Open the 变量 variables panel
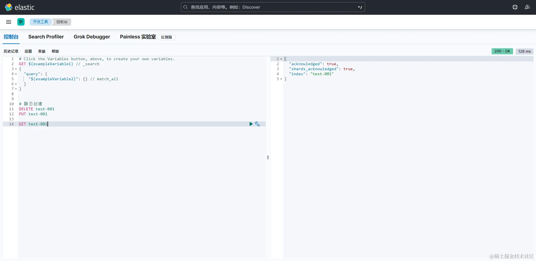 point(42,51)
